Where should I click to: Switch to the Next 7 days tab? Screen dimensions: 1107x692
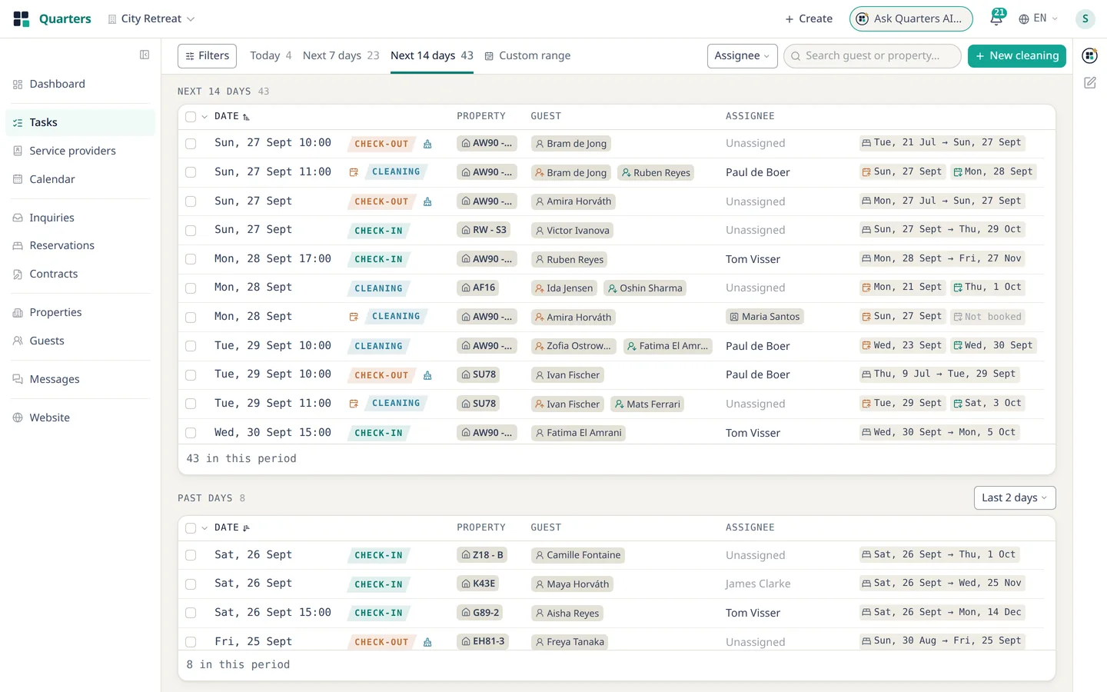[x=341, y=55]
